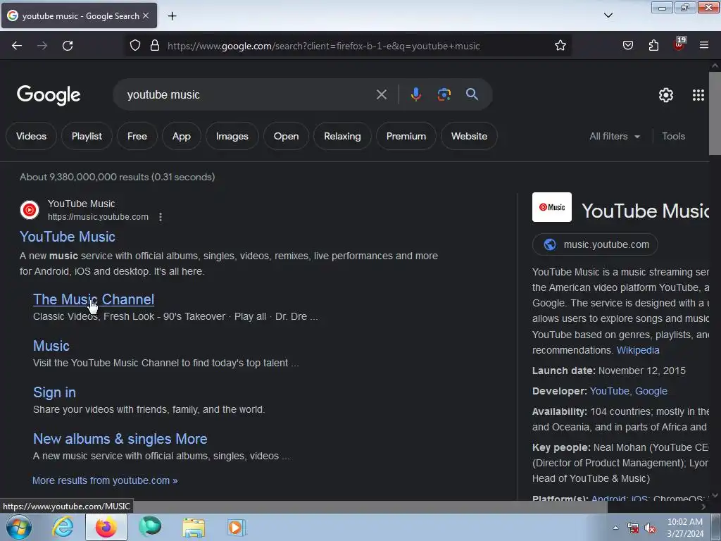Switch to Images results
Screen dimensions: 721x541
click(232, 136)
